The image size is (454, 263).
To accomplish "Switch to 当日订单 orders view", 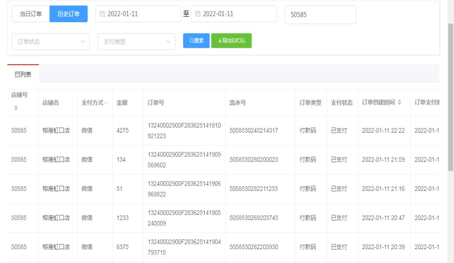I will coord(30,14).
